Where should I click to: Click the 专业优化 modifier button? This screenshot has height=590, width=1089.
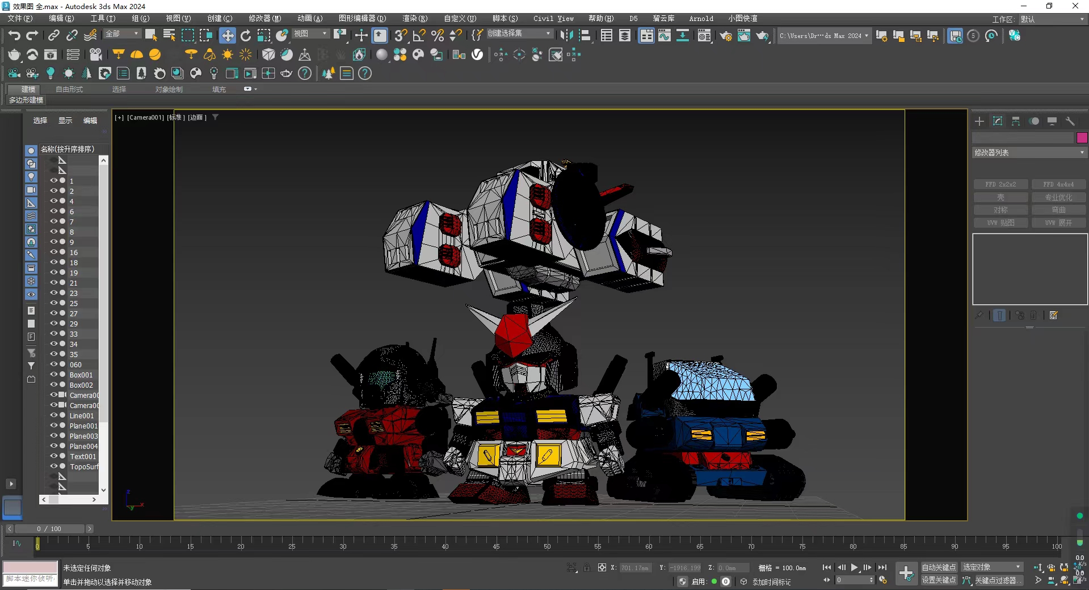point(1059,197)
